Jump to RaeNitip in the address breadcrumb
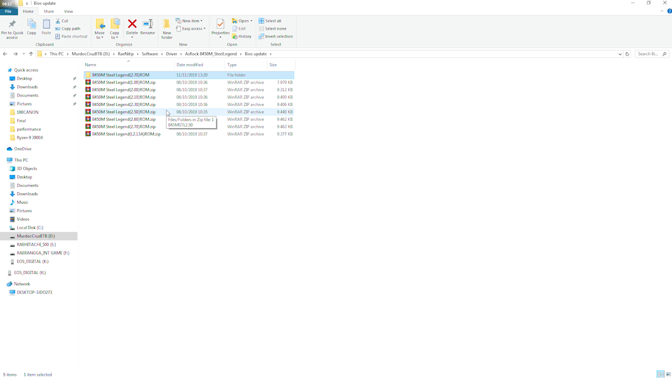This screenshot has width=672, height=378. click(x=125, y=54)
